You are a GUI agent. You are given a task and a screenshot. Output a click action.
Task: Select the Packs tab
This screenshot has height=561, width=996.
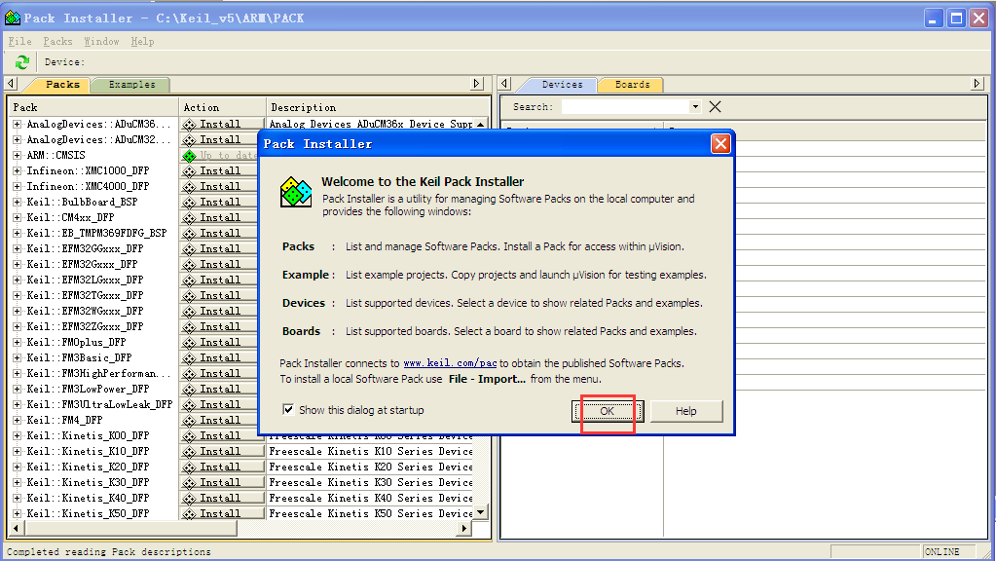pyautogui.click(x=62, y=85)
